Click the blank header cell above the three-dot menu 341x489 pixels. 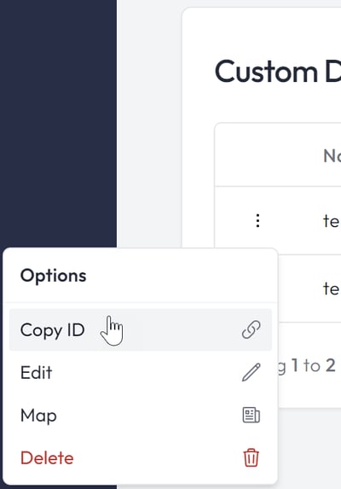[257, 155]
